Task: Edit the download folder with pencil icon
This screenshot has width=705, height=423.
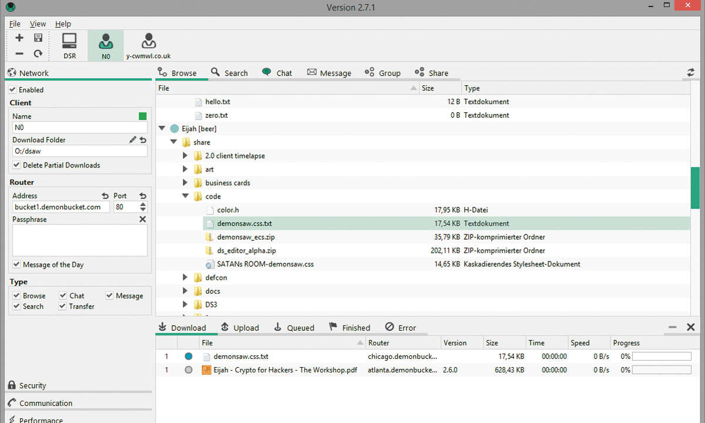Action: coord(133,140)
